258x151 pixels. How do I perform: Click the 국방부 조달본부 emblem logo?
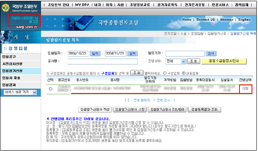click(6, 8)
